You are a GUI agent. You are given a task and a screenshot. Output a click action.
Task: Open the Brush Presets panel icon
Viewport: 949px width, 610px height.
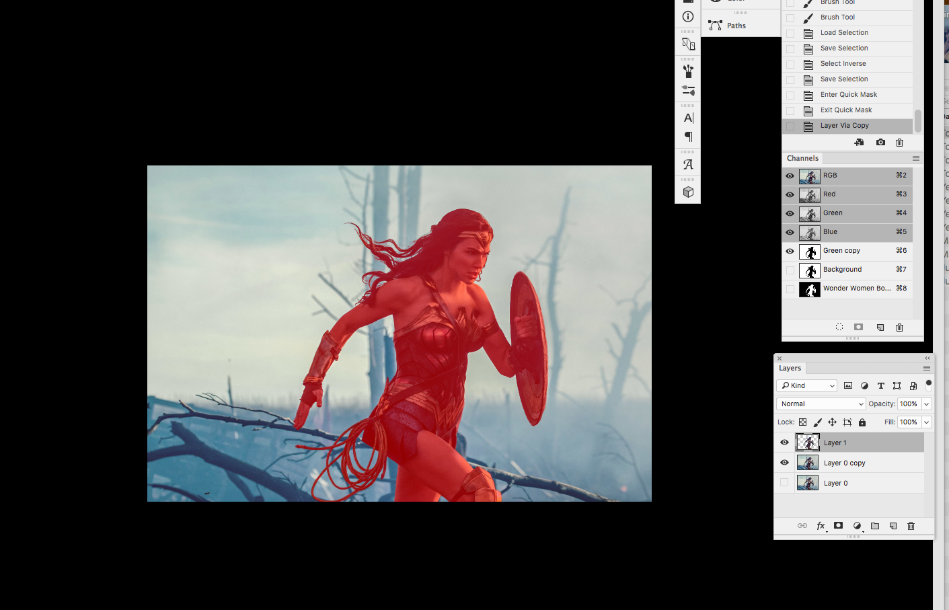[688, 90]
